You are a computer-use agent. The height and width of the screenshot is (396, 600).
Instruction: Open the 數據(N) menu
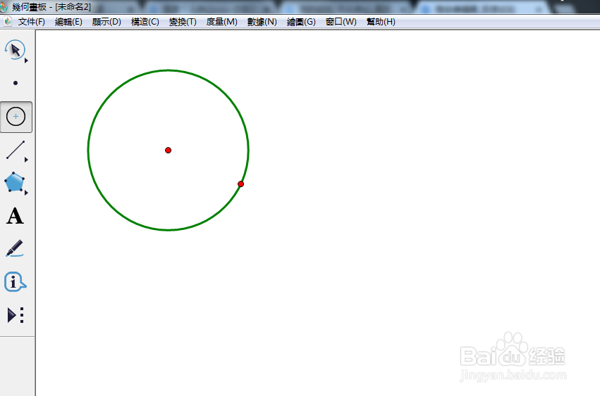(262, 22)
